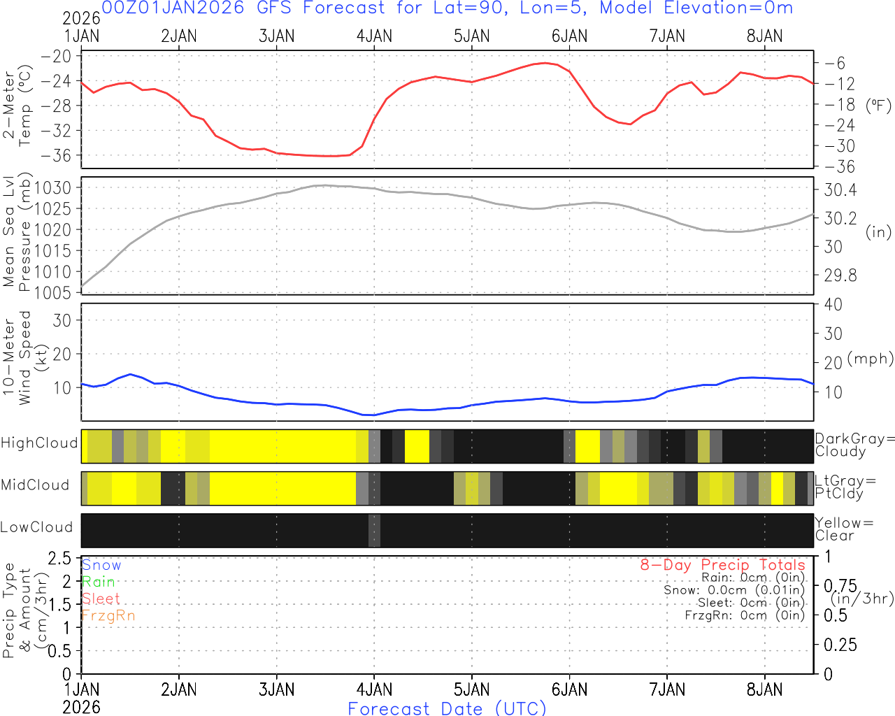Click the Forecast Date (UTC) axis title
Screen dimensions: 895x716
pyautogui.click(x=447, y=708)
